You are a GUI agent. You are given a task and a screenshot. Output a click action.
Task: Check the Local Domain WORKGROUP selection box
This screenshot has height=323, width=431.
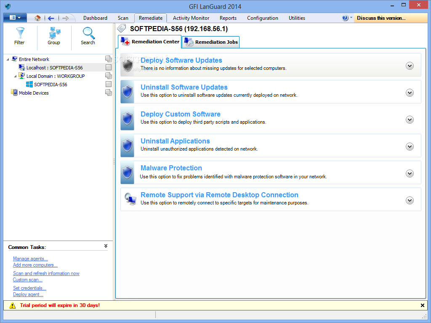109,76
